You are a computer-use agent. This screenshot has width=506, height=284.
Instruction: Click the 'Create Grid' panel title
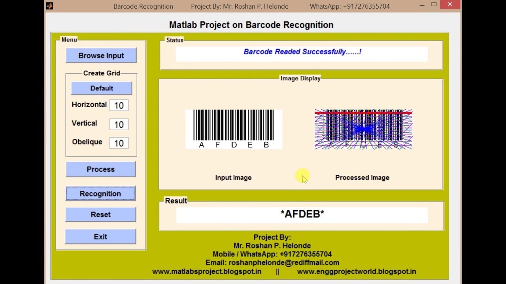(x=102, y=73)
